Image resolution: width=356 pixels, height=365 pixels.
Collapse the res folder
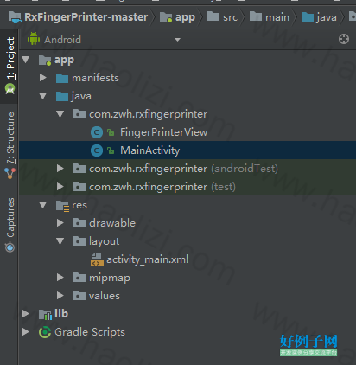click(x=43, y=205)
